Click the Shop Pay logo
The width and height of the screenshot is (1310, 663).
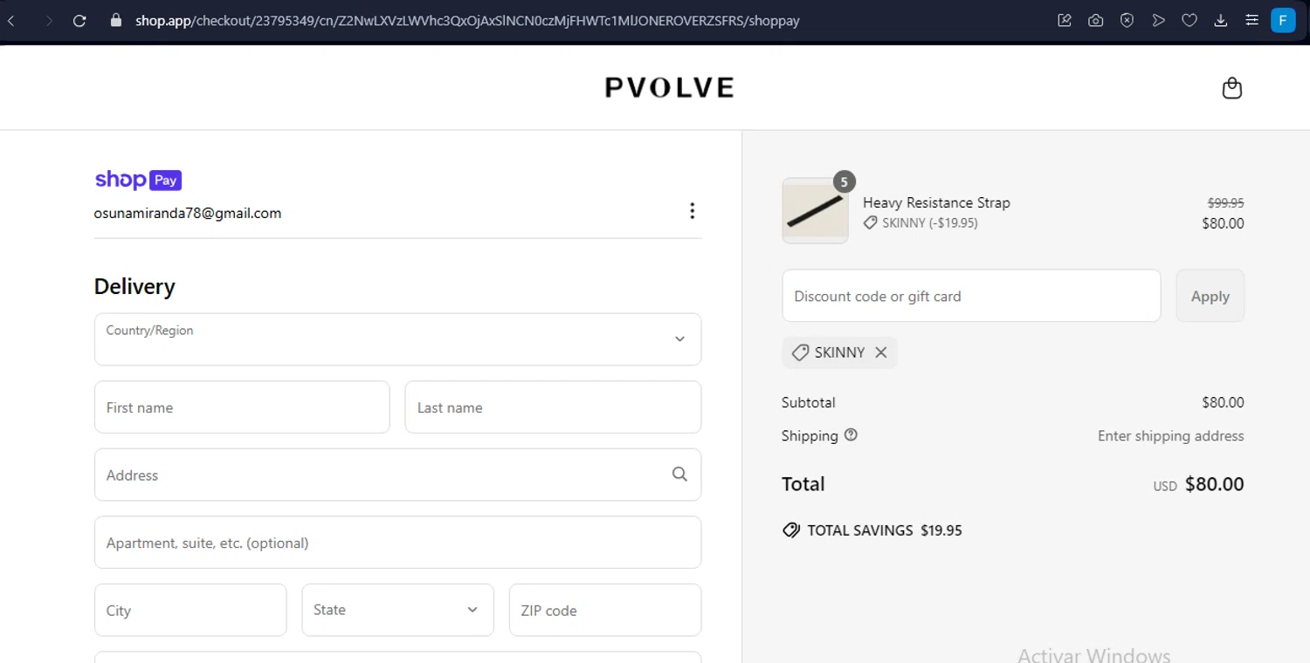(x=138, y=180)
